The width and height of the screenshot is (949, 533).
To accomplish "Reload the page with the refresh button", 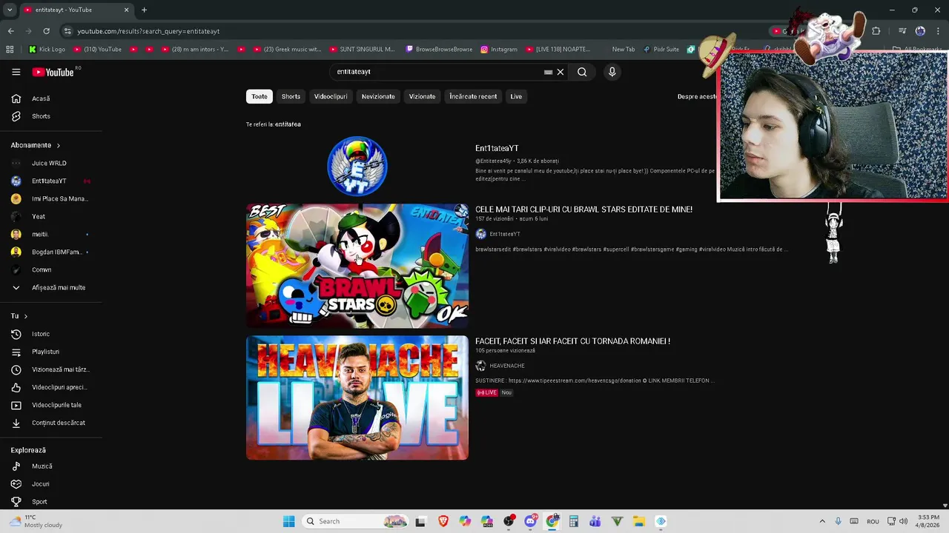I will pyautogui.click(x=46, y=31).
